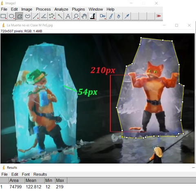Select the Arrow tool
This screenshot has width=196, height=191.
coord(127,16)
